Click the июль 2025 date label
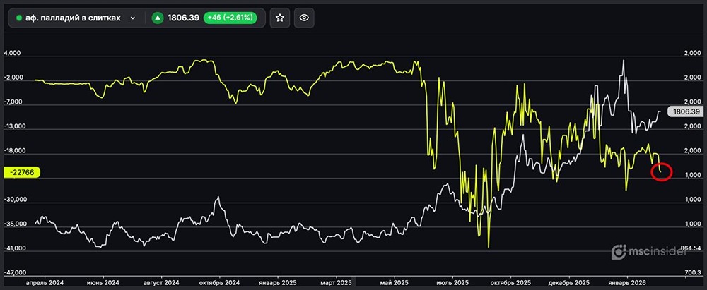 [x=452, y=283]
